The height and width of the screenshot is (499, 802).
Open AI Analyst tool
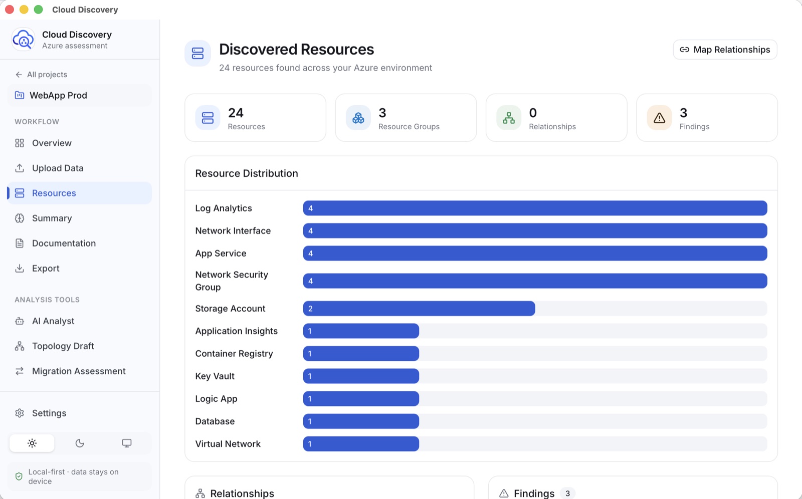(80, 321)
